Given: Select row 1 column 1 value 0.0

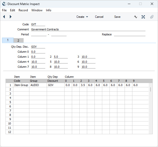Looking at the screenshot, I should pos(76,85).
